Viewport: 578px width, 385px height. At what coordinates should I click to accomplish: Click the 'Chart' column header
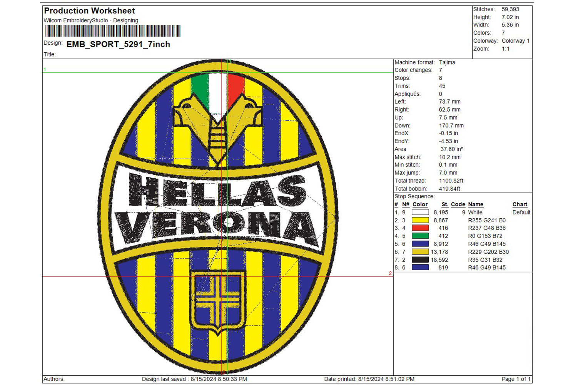point(520,204)
